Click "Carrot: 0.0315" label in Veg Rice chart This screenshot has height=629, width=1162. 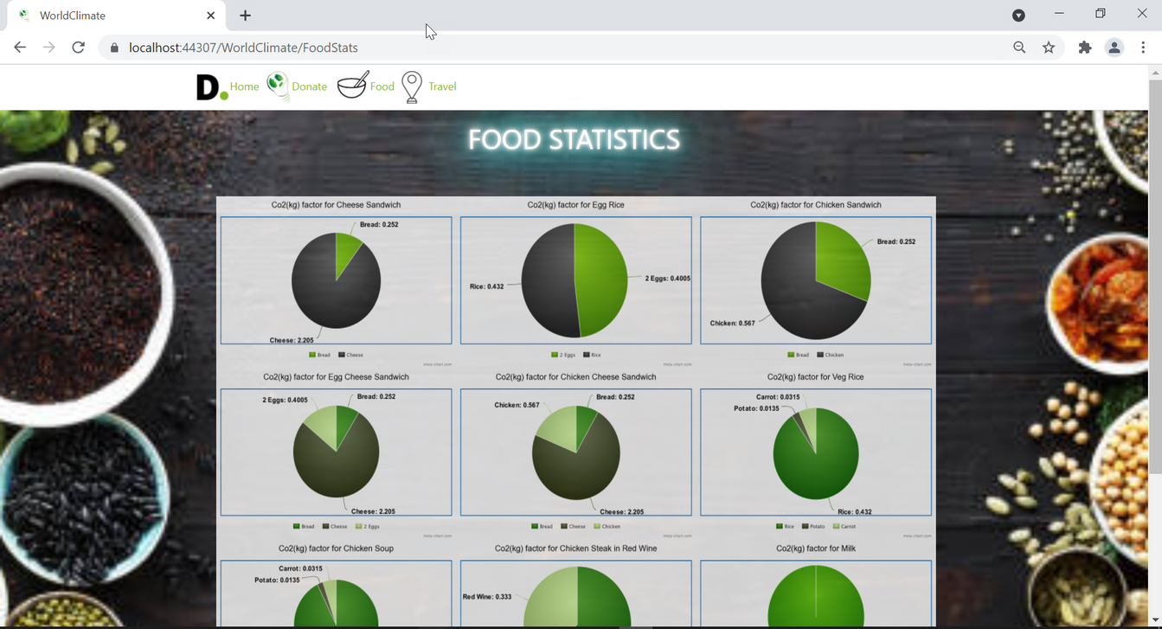[778, 397]
